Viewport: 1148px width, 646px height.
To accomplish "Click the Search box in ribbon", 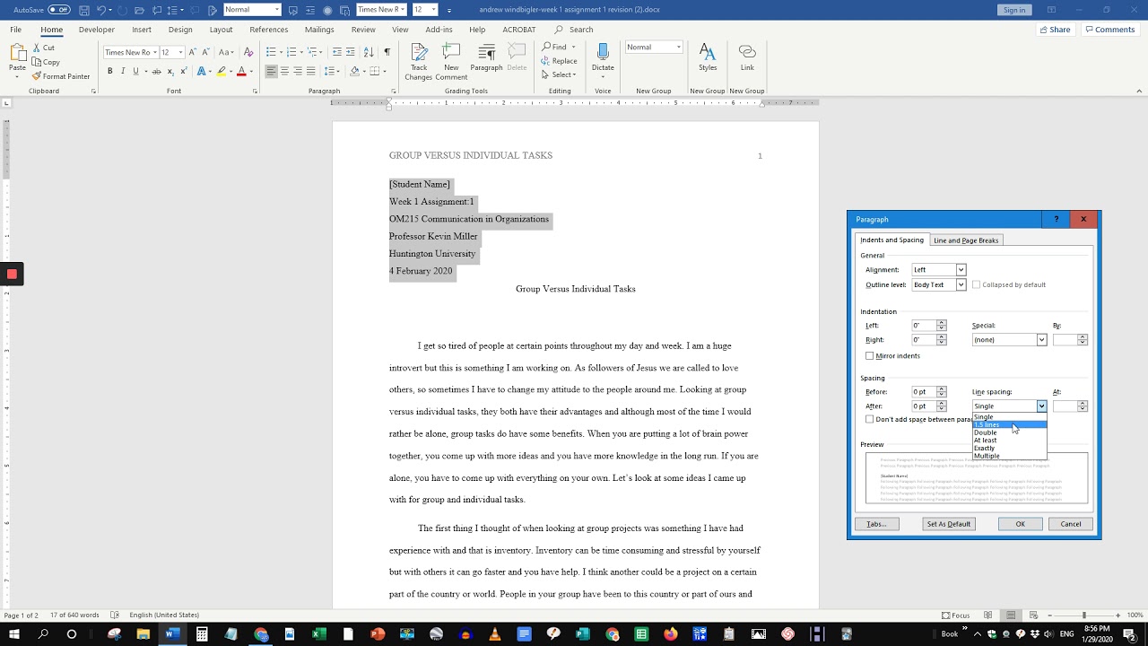I will click(574, 30).
